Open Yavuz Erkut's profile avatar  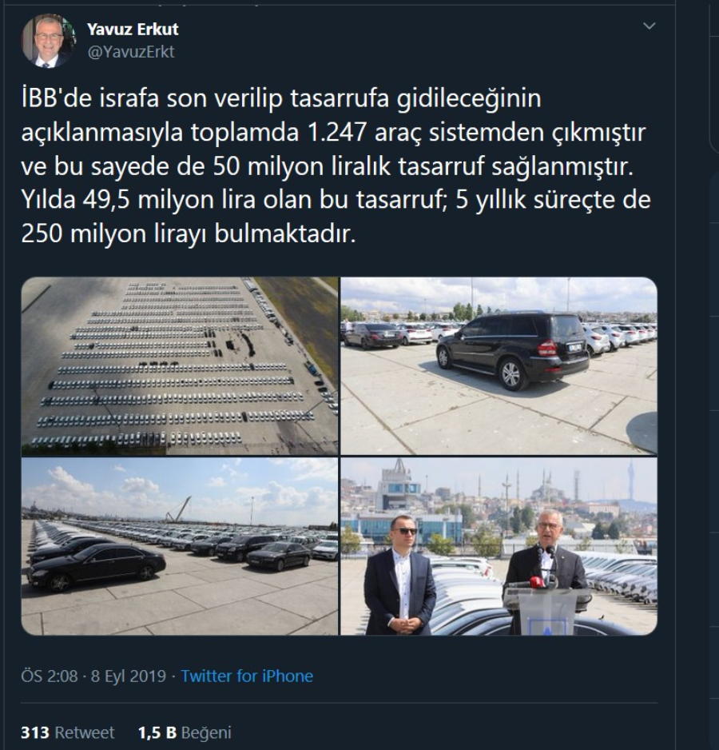[x=48, y=41]
